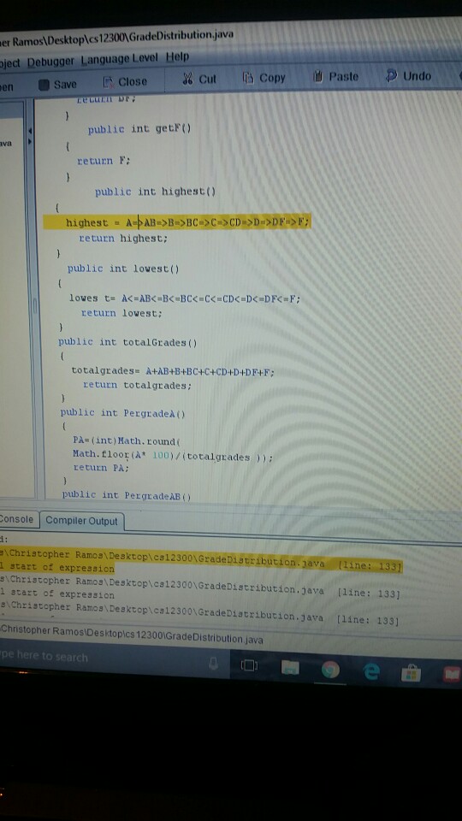Click the 'public int highest()' line

click(x=155, y=192)
